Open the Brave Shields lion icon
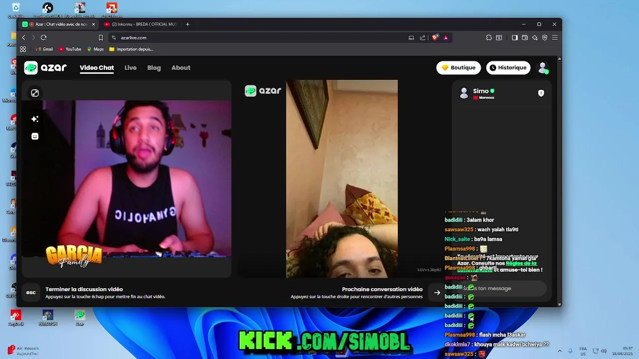Image resolution: width=639 pixels, height=359 pixels. pyautogui.click(x=435, y=37)
